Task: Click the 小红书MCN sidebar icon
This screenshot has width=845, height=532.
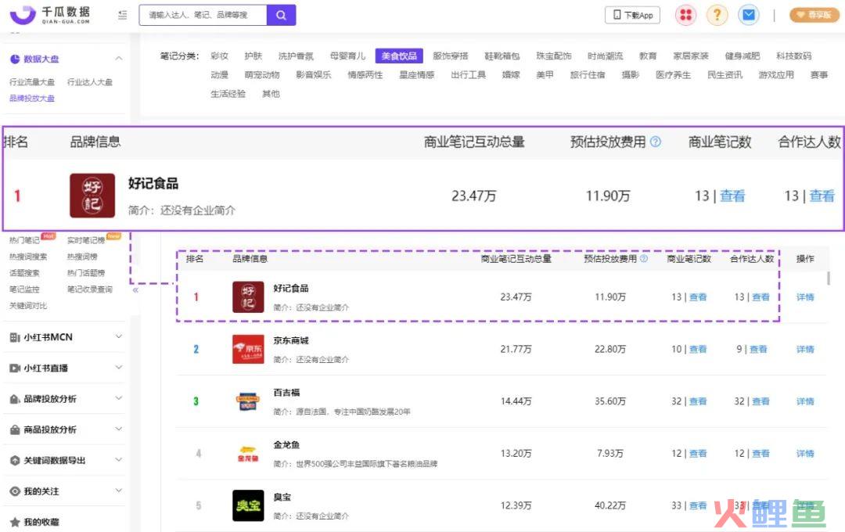Action: (x=15, y=337)
